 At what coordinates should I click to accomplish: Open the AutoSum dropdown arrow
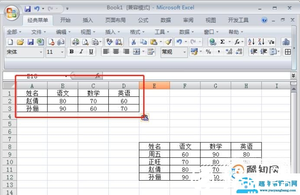pyautogui.click(x=229, y=42)
